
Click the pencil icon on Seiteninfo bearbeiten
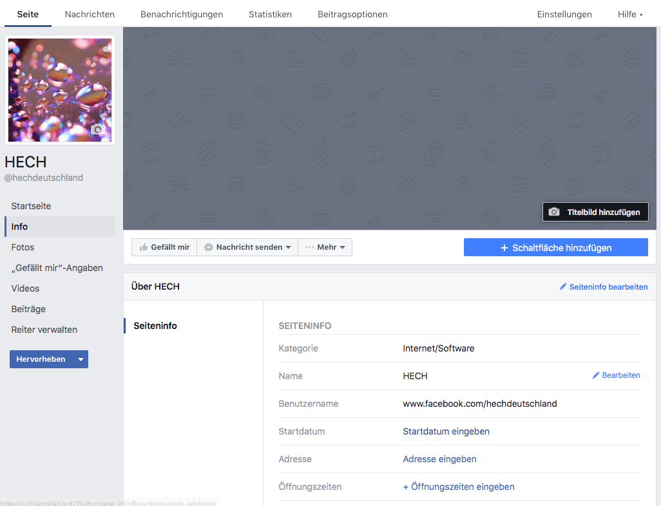(564, 286)
